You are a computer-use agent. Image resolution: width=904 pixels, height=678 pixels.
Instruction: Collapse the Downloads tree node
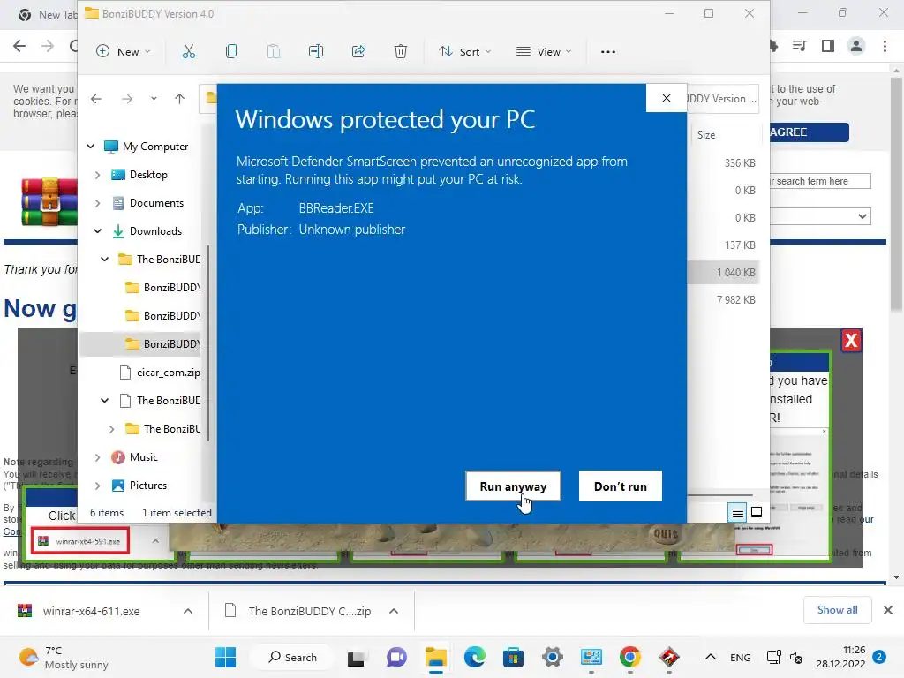tap(97, 231)
